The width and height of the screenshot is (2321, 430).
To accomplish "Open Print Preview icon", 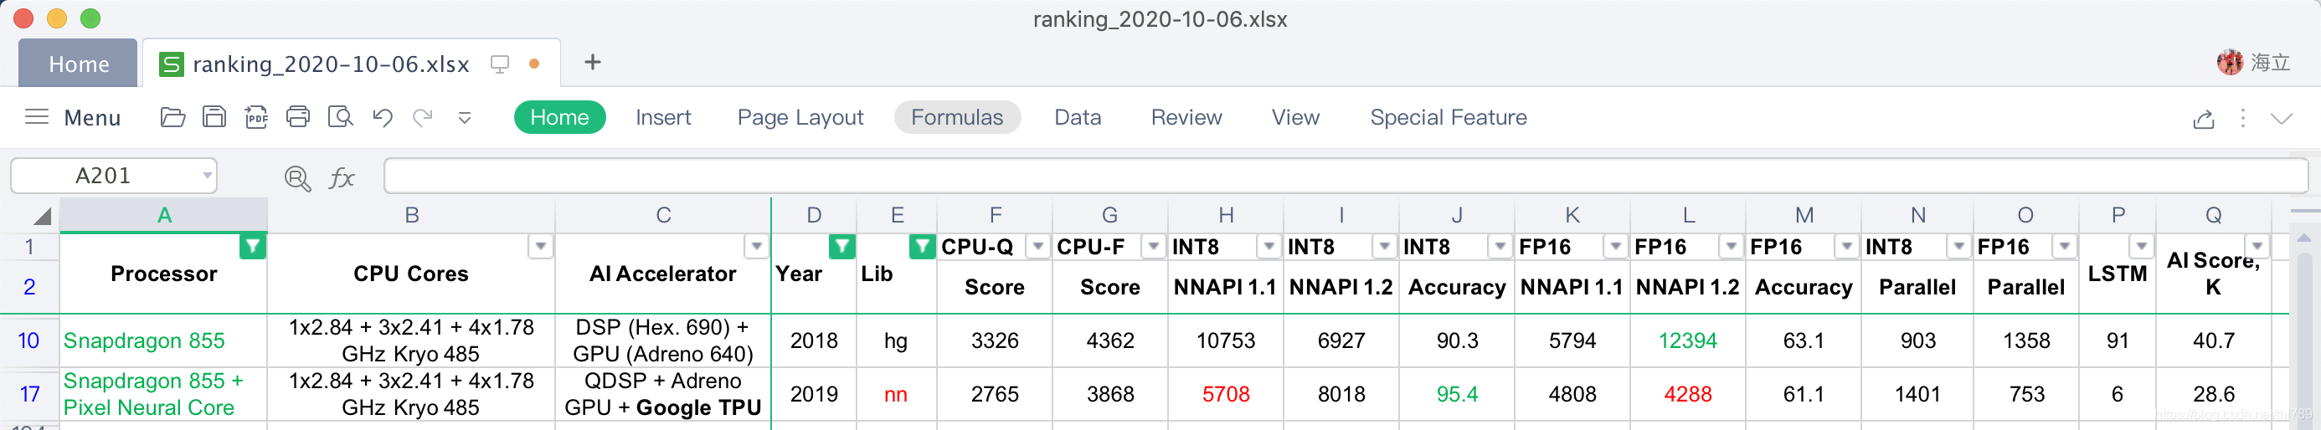I will pyautogui.click(x=341, y=117).
